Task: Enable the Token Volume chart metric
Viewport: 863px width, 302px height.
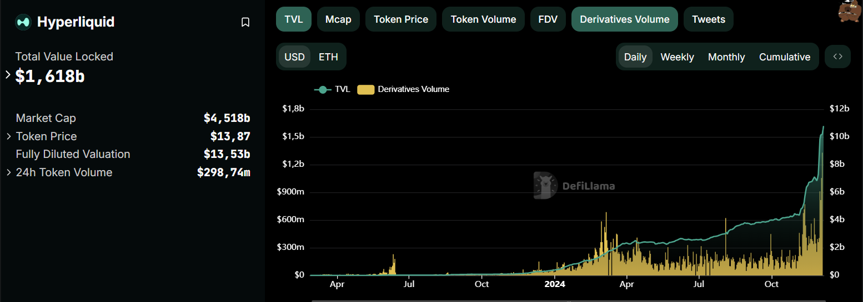Action: [483, 19]
